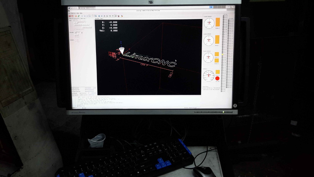The height and width of the screenshot is (177, 314).
Task: Click the jog minus button
Action: click(x=75, y=23)
